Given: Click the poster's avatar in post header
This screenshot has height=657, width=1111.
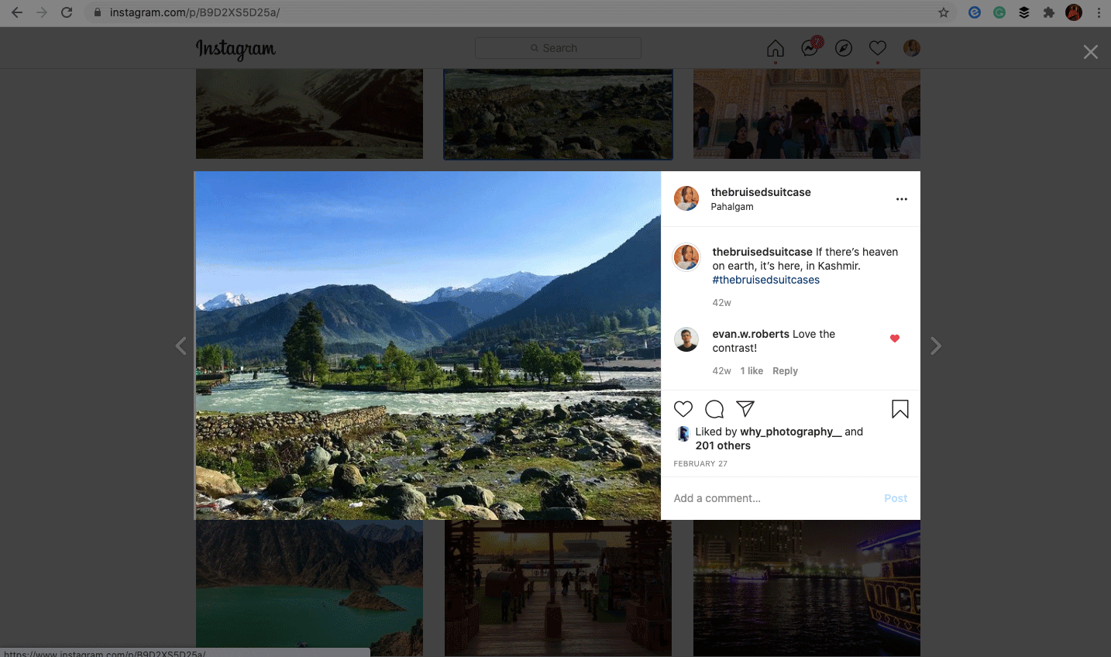Looking at the screenshot, I should 686,198.
